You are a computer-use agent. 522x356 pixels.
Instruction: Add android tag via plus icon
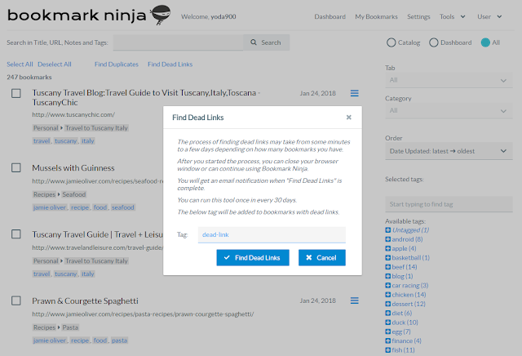[388, 239]
